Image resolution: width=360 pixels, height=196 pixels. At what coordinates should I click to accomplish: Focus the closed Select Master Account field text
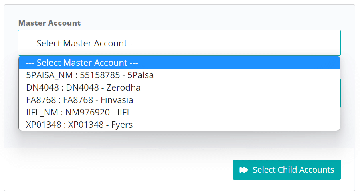click(x=82, y=43)
